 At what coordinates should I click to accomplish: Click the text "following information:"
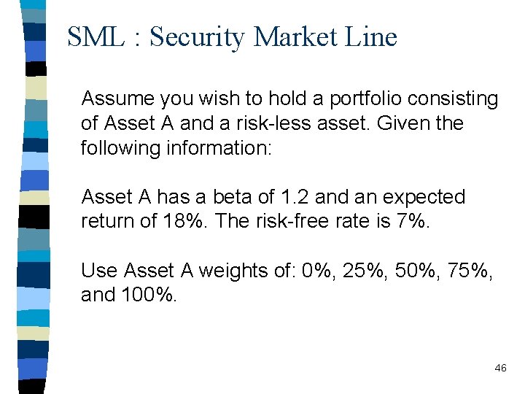click(x=176, y=148)
